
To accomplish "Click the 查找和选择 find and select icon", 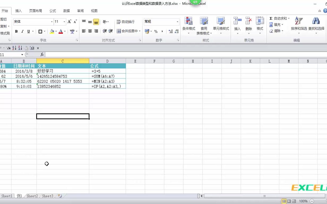I will 316,24.
